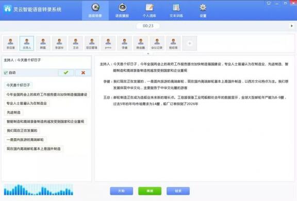
Task: Click the small play arrow right of the timer bar
Action: coord(292,26)
